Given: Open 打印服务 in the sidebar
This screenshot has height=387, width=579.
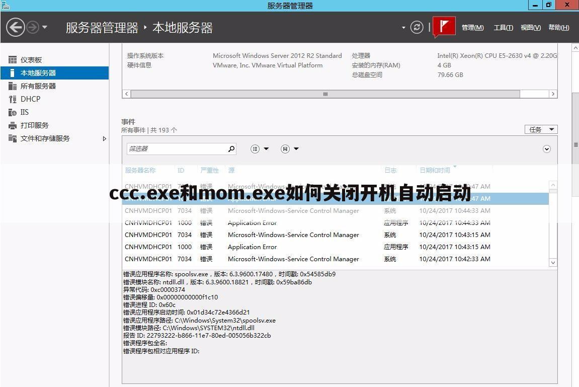Looking at the screenshot, I should click(x=55, y=125).
